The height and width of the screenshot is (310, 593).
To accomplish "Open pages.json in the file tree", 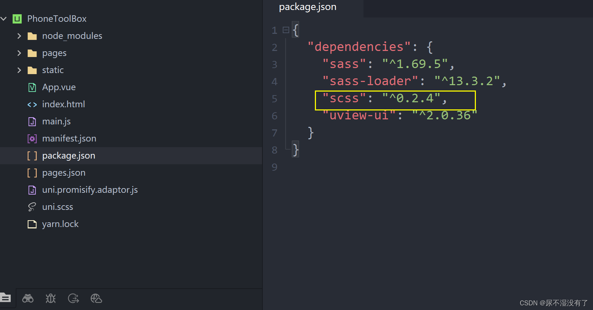I will [x=64, y=173].
